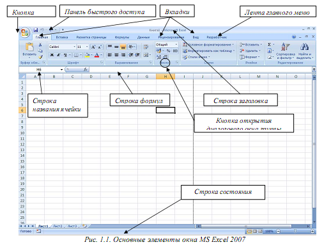Click the Accounting Number Format icon
Screen dimensions: 331x247
point(158,51)
